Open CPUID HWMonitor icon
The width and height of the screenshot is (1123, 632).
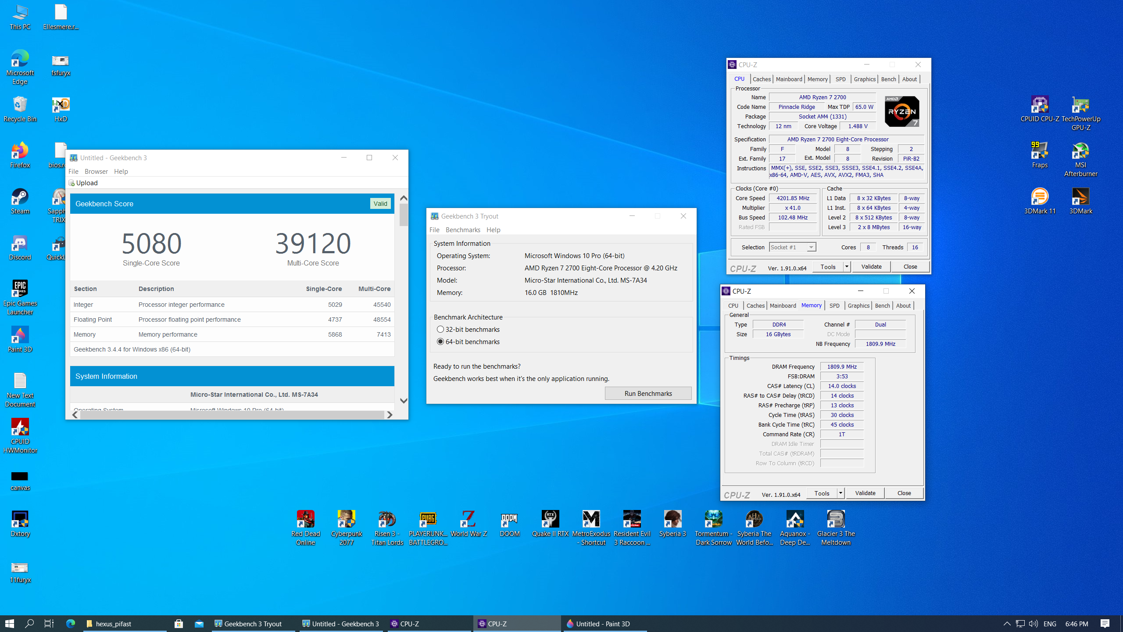point(20,436)
